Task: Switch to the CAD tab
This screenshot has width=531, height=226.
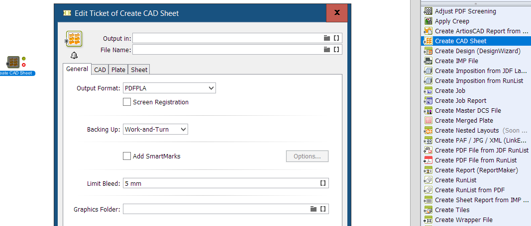Action: (100, 70)
